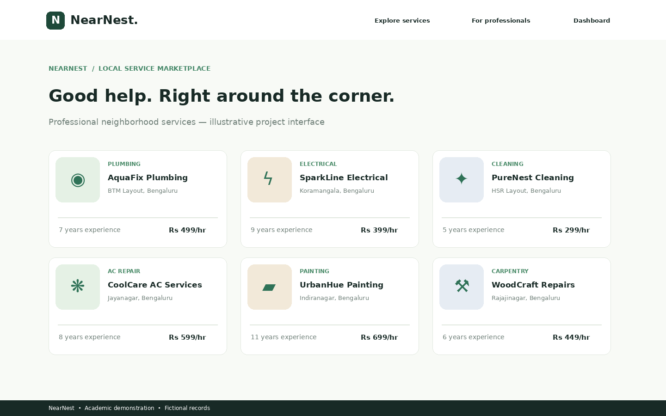Select the CoolCare AC Services title
Viewport: 666px width, 416px height.
(155, 285)
